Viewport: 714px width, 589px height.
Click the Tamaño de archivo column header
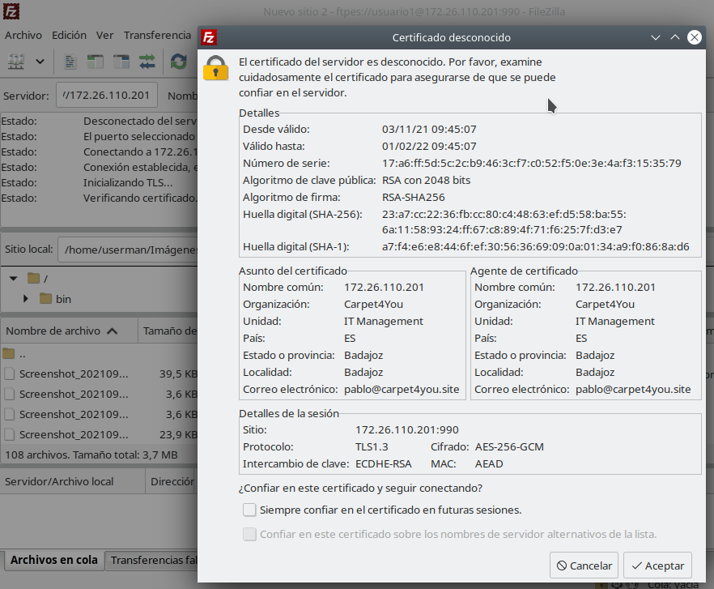168,331
